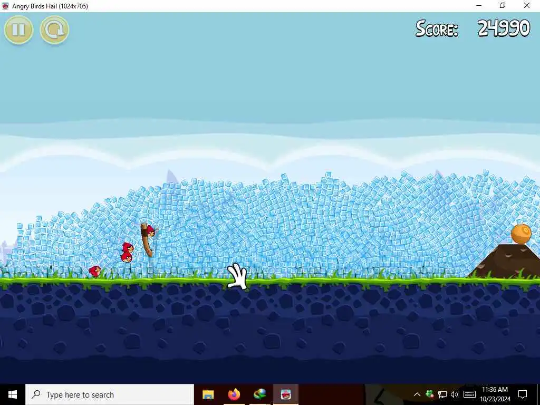Viewport: 540px width, 405px height.
Task: Click the score value 24990
Action: tap(504, 28)
